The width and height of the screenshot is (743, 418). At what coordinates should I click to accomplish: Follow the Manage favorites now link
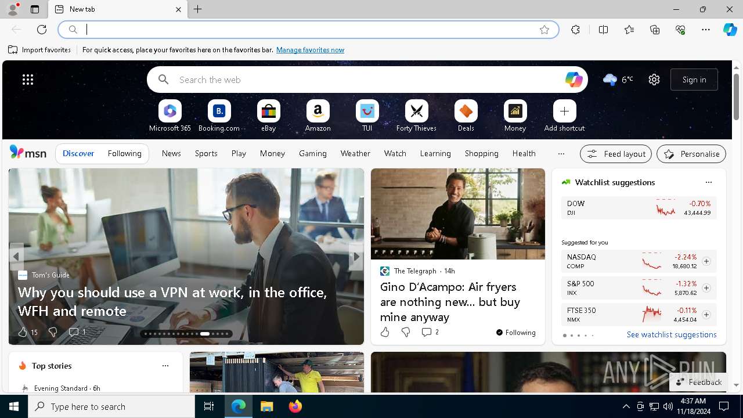pyautogui.click(x=310, y=50)
